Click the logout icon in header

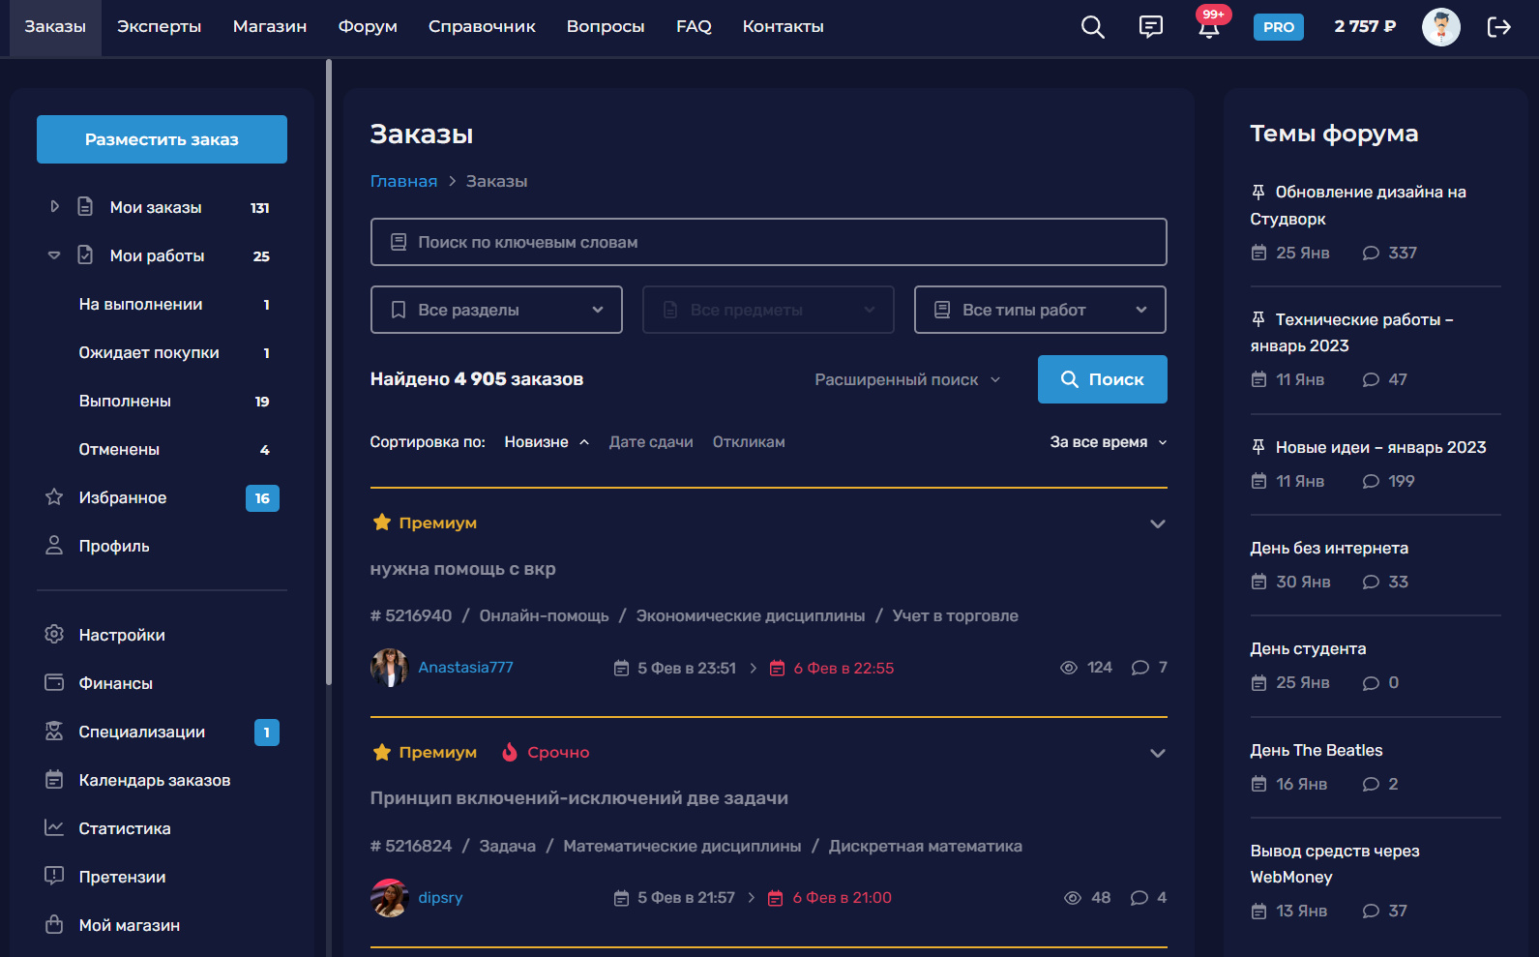(x=1498, y=27)
